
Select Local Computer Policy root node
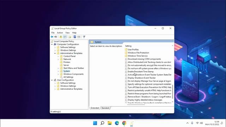pyautogui.click(x=64, y=41)
